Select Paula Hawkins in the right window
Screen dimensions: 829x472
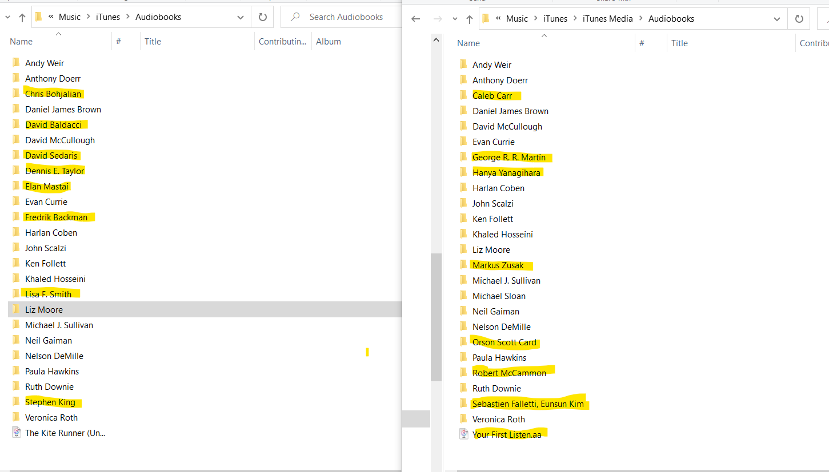point(499,357)
